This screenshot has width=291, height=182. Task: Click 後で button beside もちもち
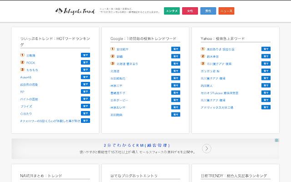click(85, 70)
